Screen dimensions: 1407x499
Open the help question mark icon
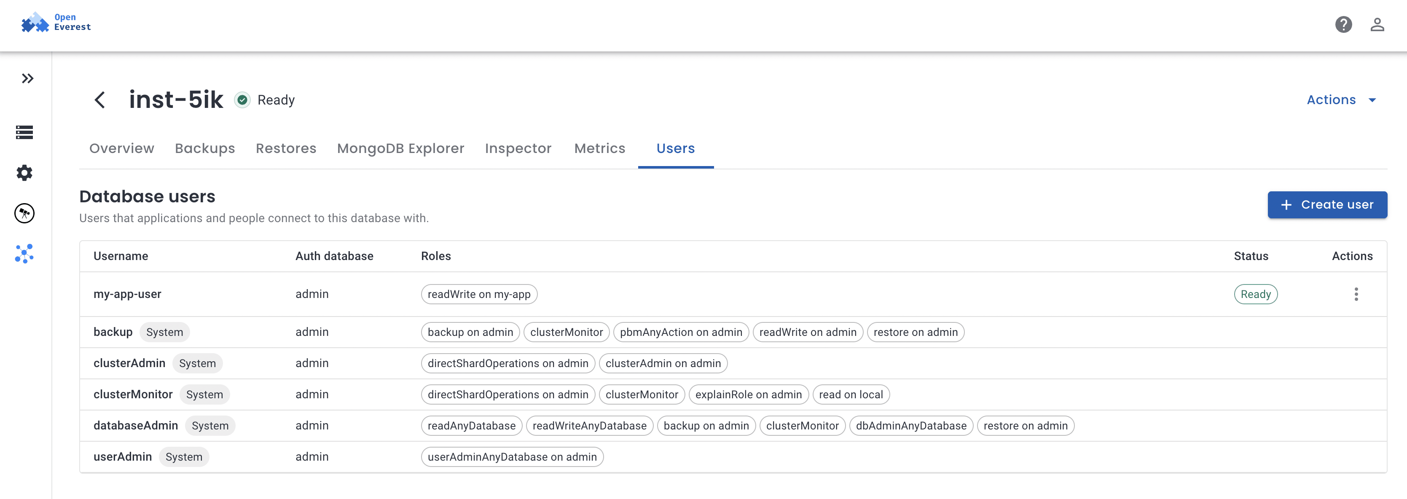1343,24
